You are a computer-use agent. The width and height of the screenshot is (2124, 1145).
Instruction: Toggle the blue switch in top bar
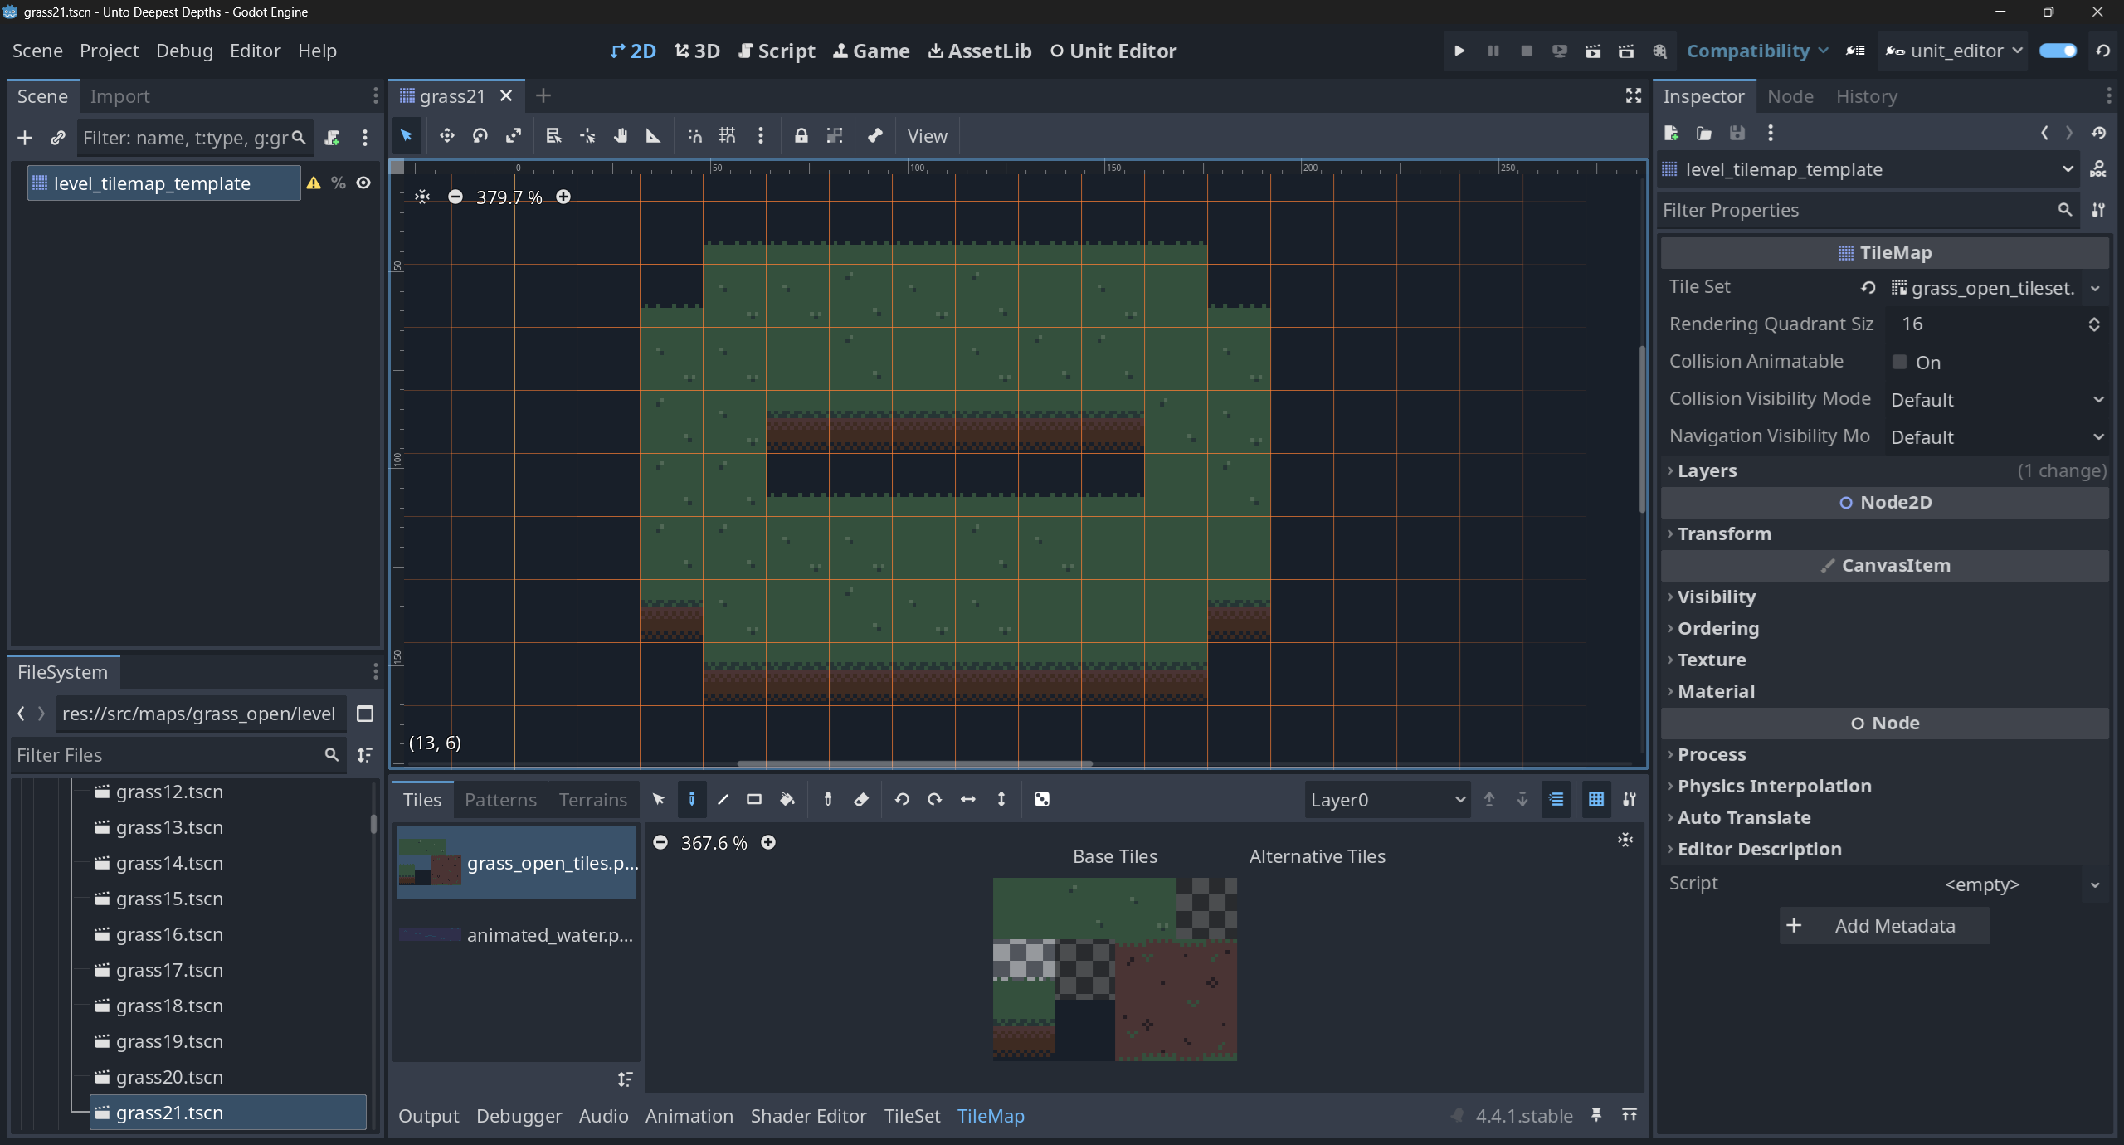click(x=2058, y=51)
